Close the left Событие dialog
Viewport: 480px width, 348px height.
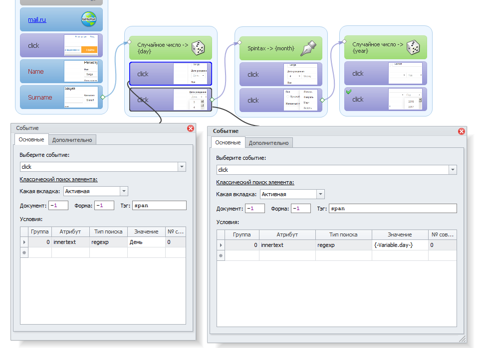[x=191, y=128]
